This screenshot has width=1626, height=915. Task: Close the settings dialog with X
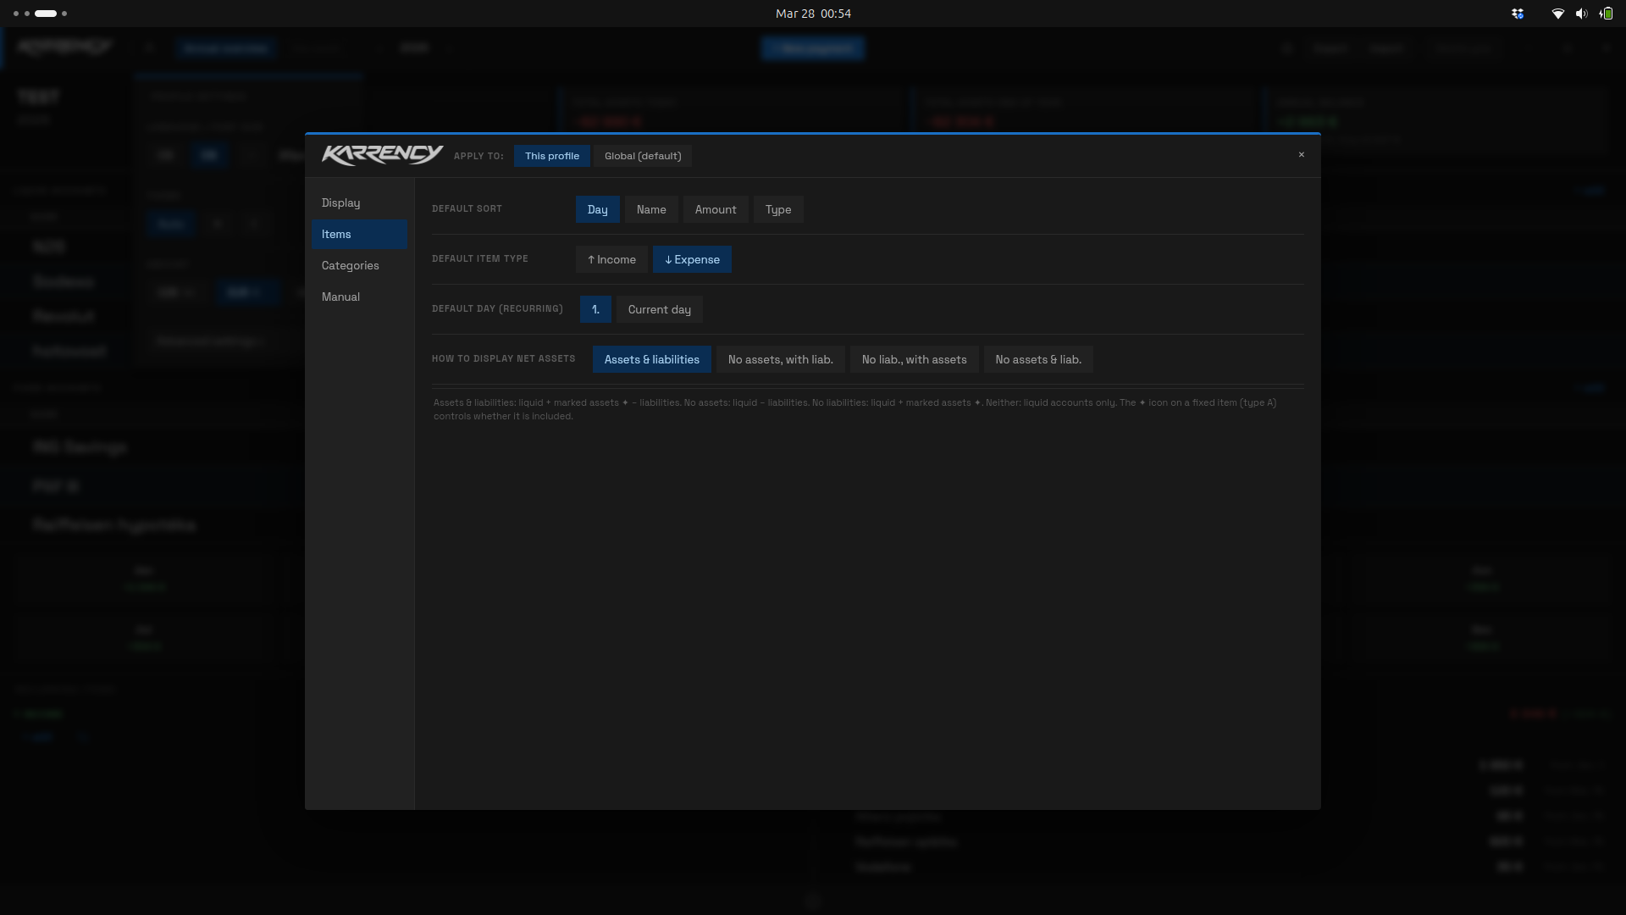point(1302,154)
